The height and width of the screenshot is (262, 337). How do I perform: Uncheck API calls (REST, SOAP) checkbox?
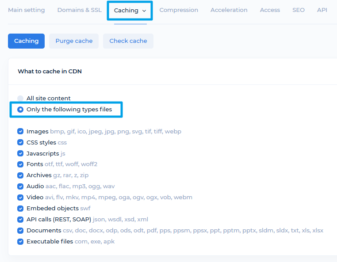click(20, 220)
